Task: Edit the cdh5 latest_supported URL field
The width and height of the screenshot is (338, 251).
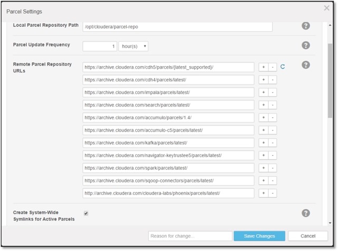Action: (x=168, y=67)
